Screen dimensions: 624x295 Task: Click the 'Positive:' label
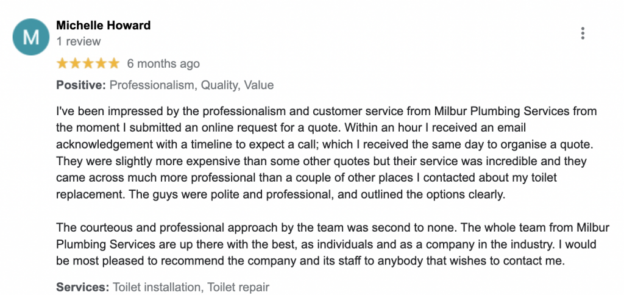point(81,85)
